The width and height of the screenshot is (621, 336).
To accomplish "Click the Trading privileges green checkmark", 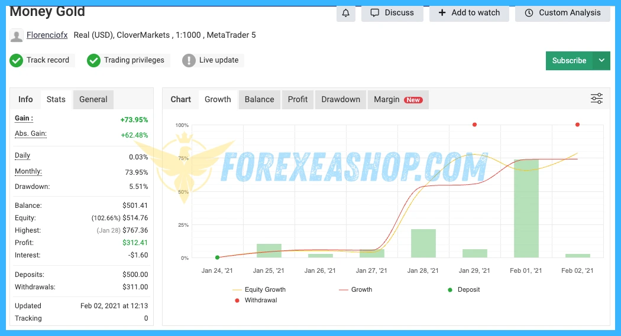I will (93, 60).
